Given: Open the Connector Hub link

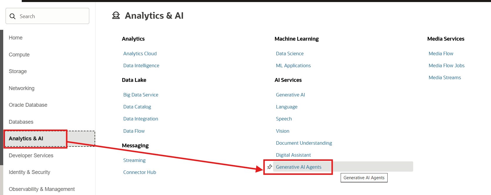Looking at the screenshot, I should 139,172.
